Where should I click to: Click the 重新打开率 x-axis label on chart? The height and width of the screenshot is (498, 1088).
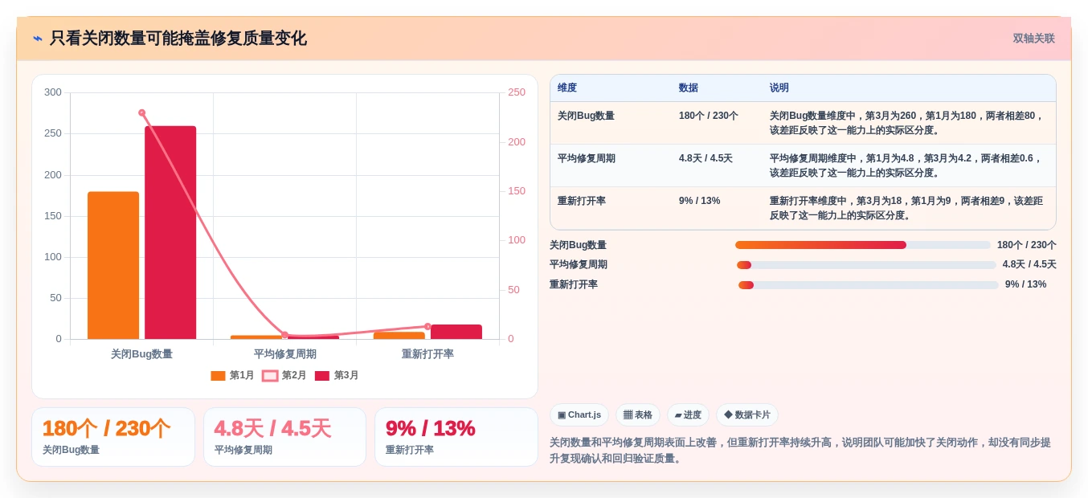click(427, 353)
